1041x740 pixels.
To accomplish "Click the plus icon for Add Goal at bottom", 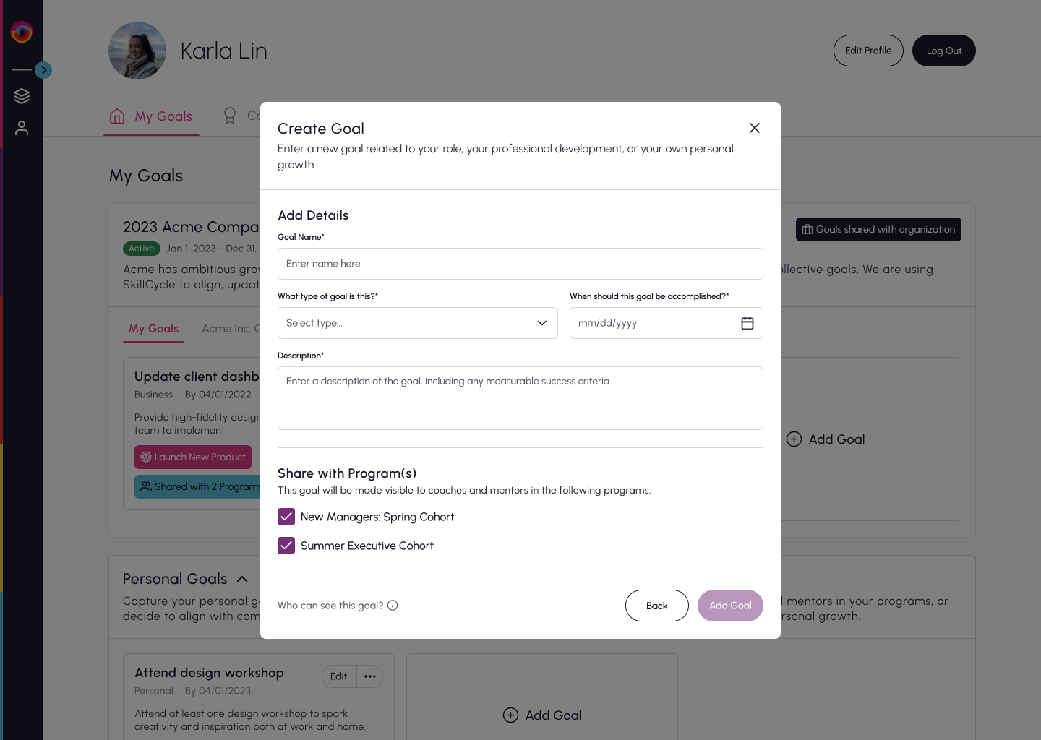I will point(510,715).
